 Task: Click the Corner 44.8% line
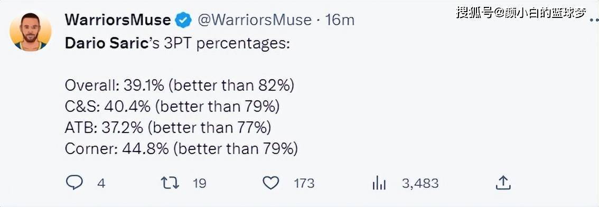pyautogui.click(x=181, y=149)
